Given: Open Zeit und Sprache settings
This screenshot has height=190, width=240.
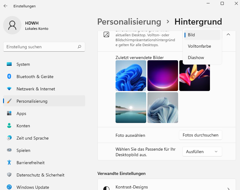Looking at the screenshot, I should [x=44, y=138].
